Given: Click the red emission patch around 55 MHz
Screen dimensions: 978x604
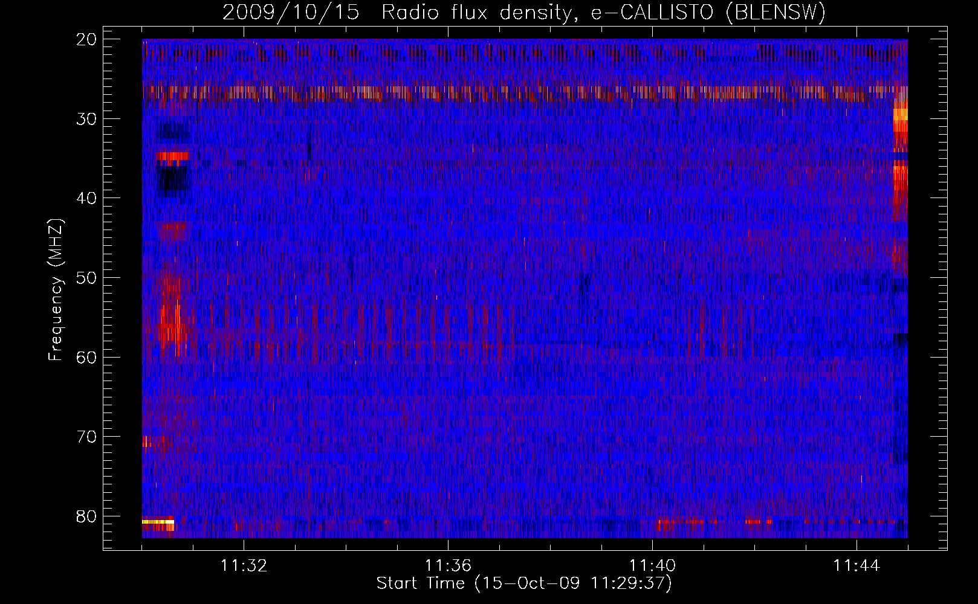Looking at the screenshot, I should [172, 323].
